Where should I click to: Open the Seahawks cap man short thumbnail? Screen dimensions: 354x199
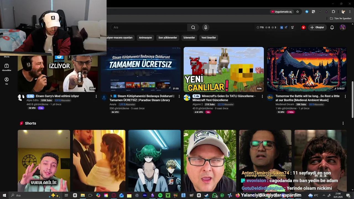210,161
